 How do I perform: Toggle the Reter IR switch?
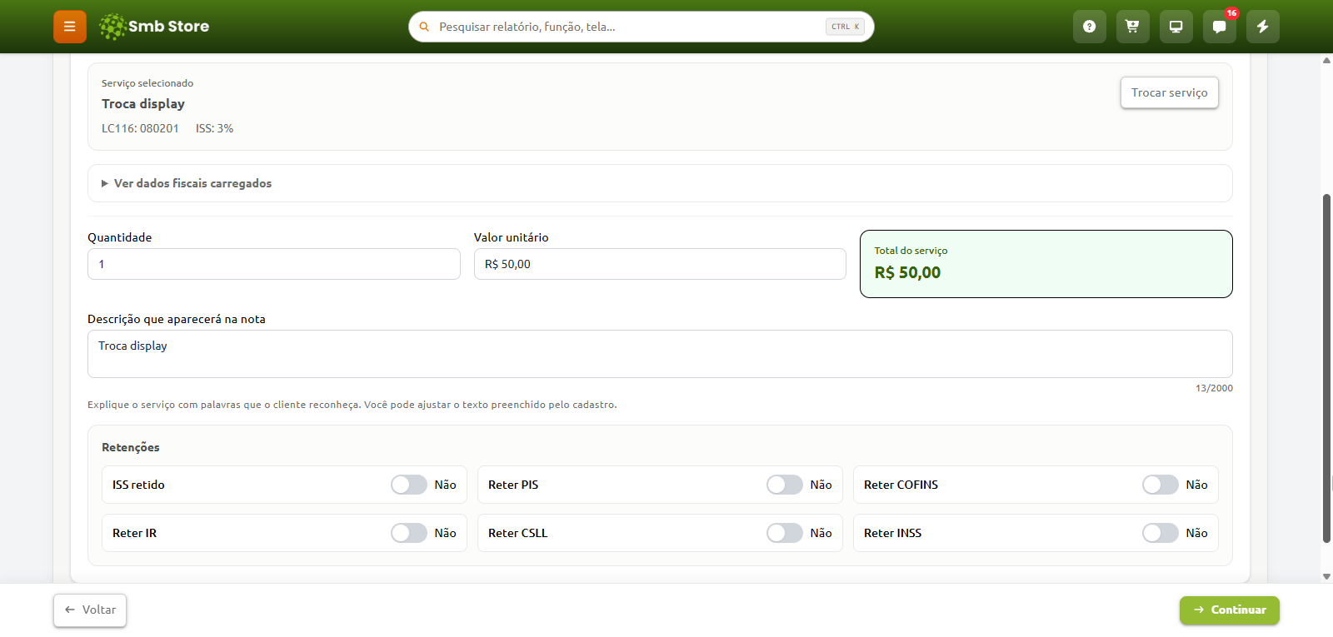point(409,533)
